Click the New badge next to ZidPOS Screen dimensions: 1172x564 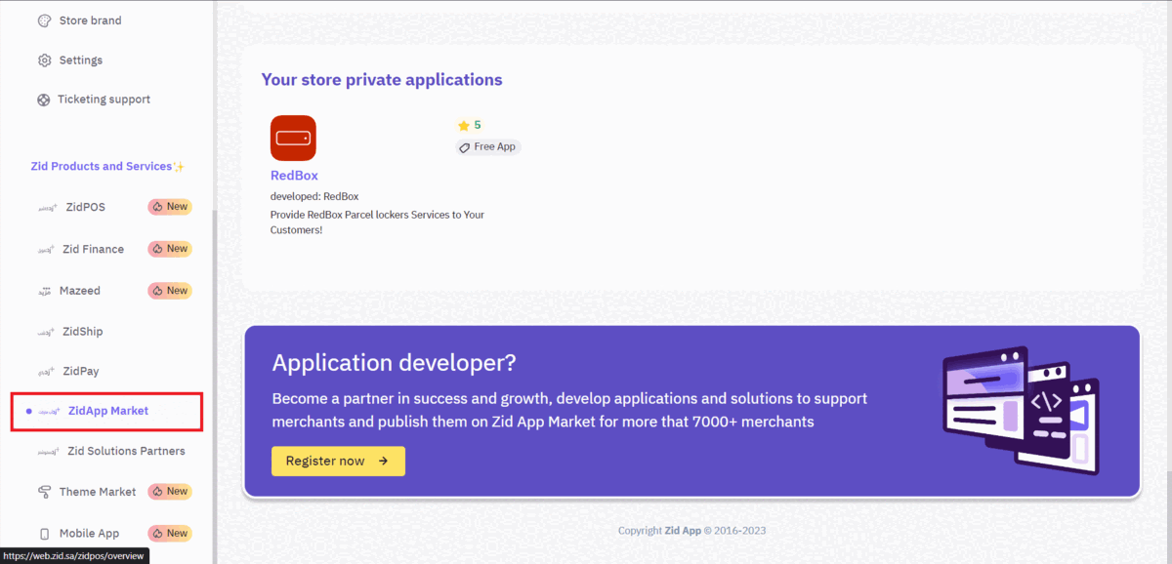[170, 207]
